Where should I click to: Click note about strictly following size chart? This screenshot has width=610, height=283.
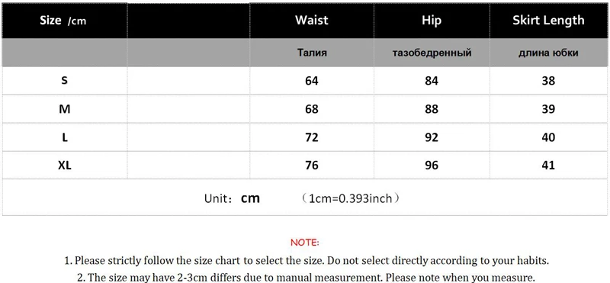coord(307,260)
